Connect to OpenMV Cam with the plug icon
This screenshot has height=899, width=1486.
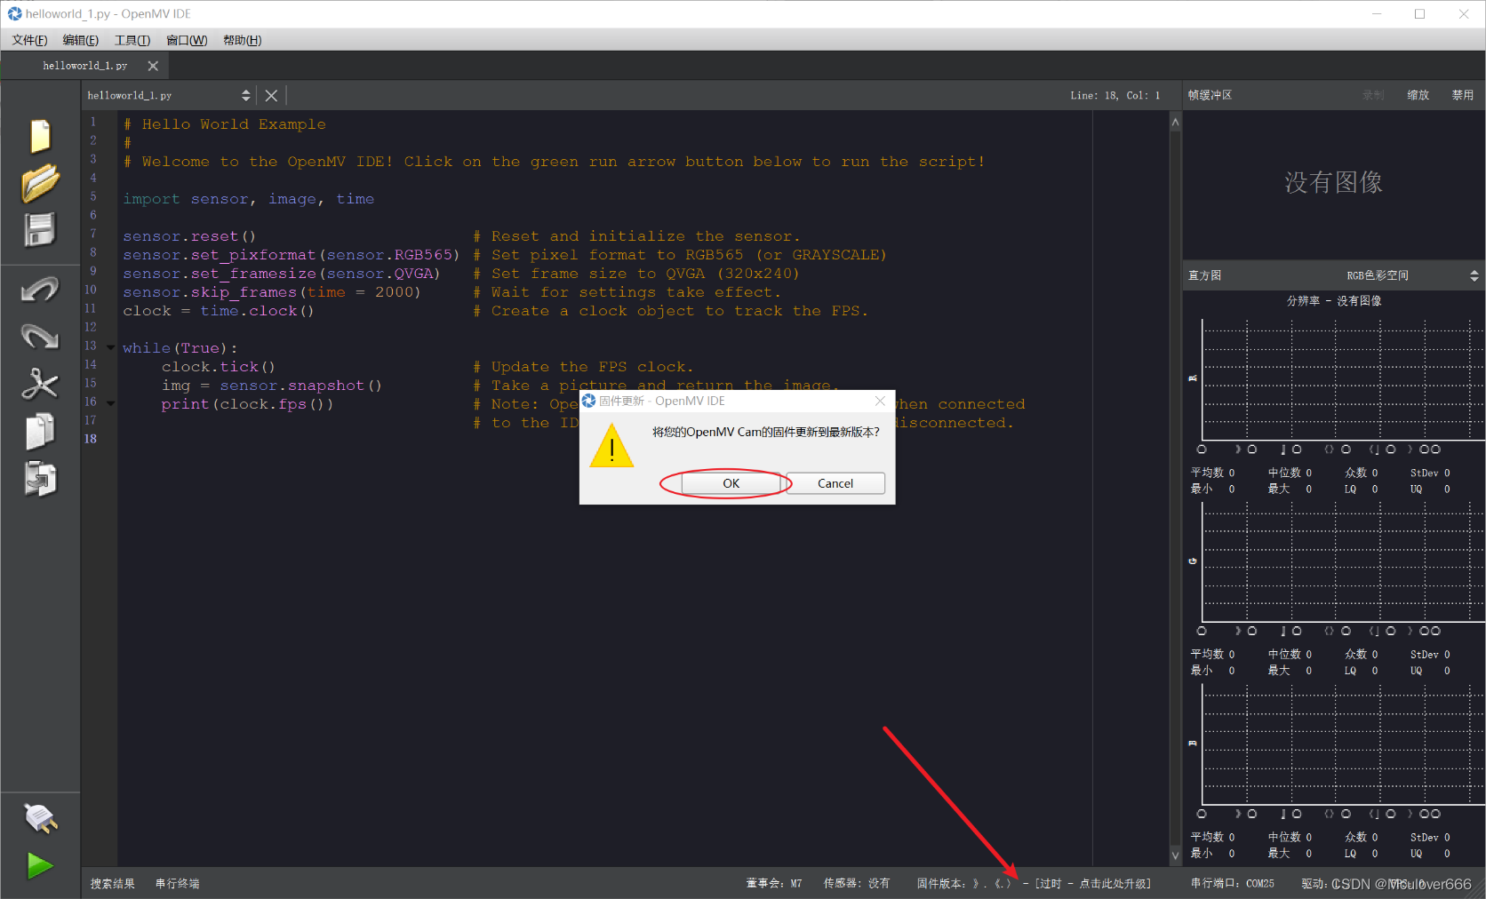coord(40,818)
